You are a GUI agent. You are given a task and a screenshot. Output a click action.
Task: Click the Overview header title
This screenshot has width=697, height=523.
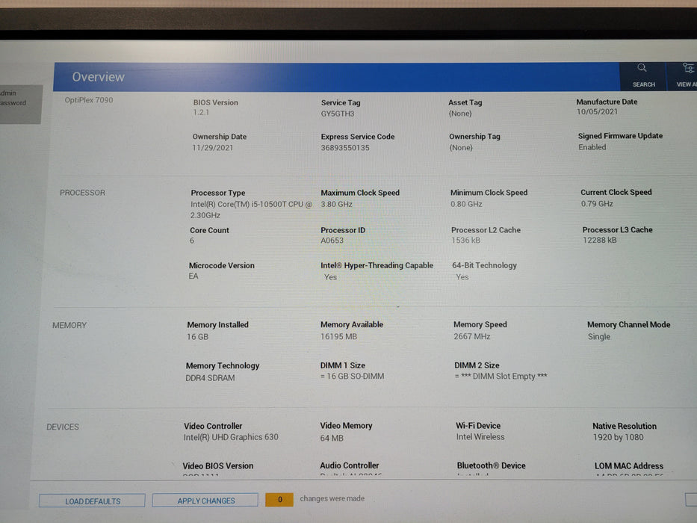point(99,77)
